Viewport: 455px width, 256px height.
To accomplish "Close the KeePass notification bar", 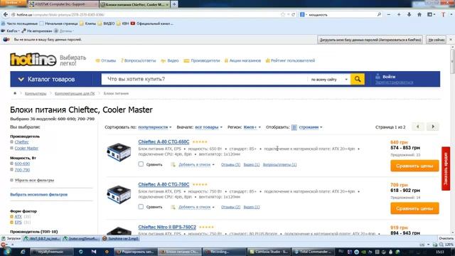I will [x=451, y=40].
